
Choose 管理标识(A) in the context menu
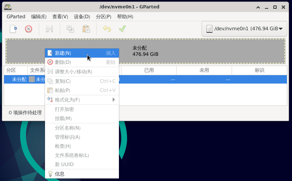82,137
